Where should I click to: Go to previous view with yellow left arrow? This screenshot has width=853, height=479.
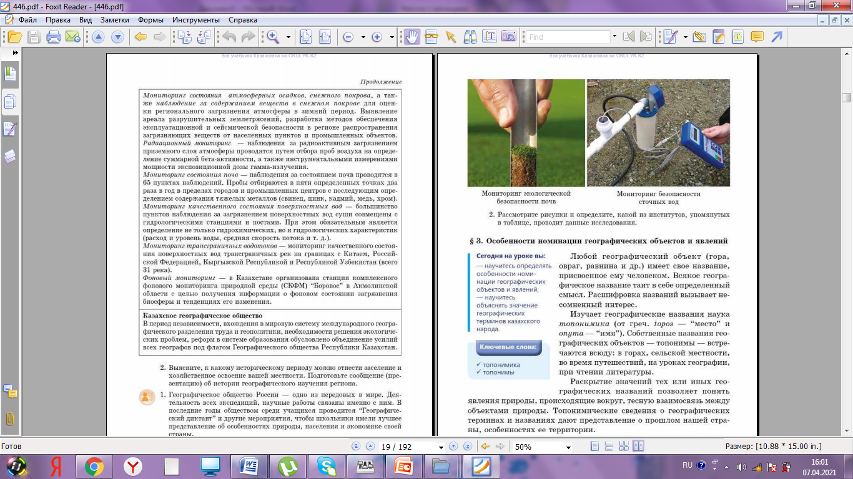click(x=140, y=37)
